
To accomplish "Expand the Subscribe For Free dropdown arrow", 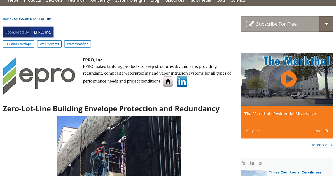I will click(x=326, y=24).
